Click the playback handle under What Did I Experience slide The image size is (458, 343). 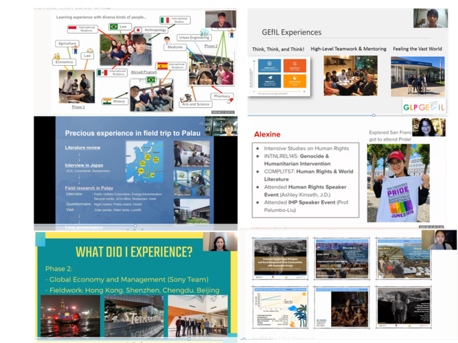click(190, 339)
